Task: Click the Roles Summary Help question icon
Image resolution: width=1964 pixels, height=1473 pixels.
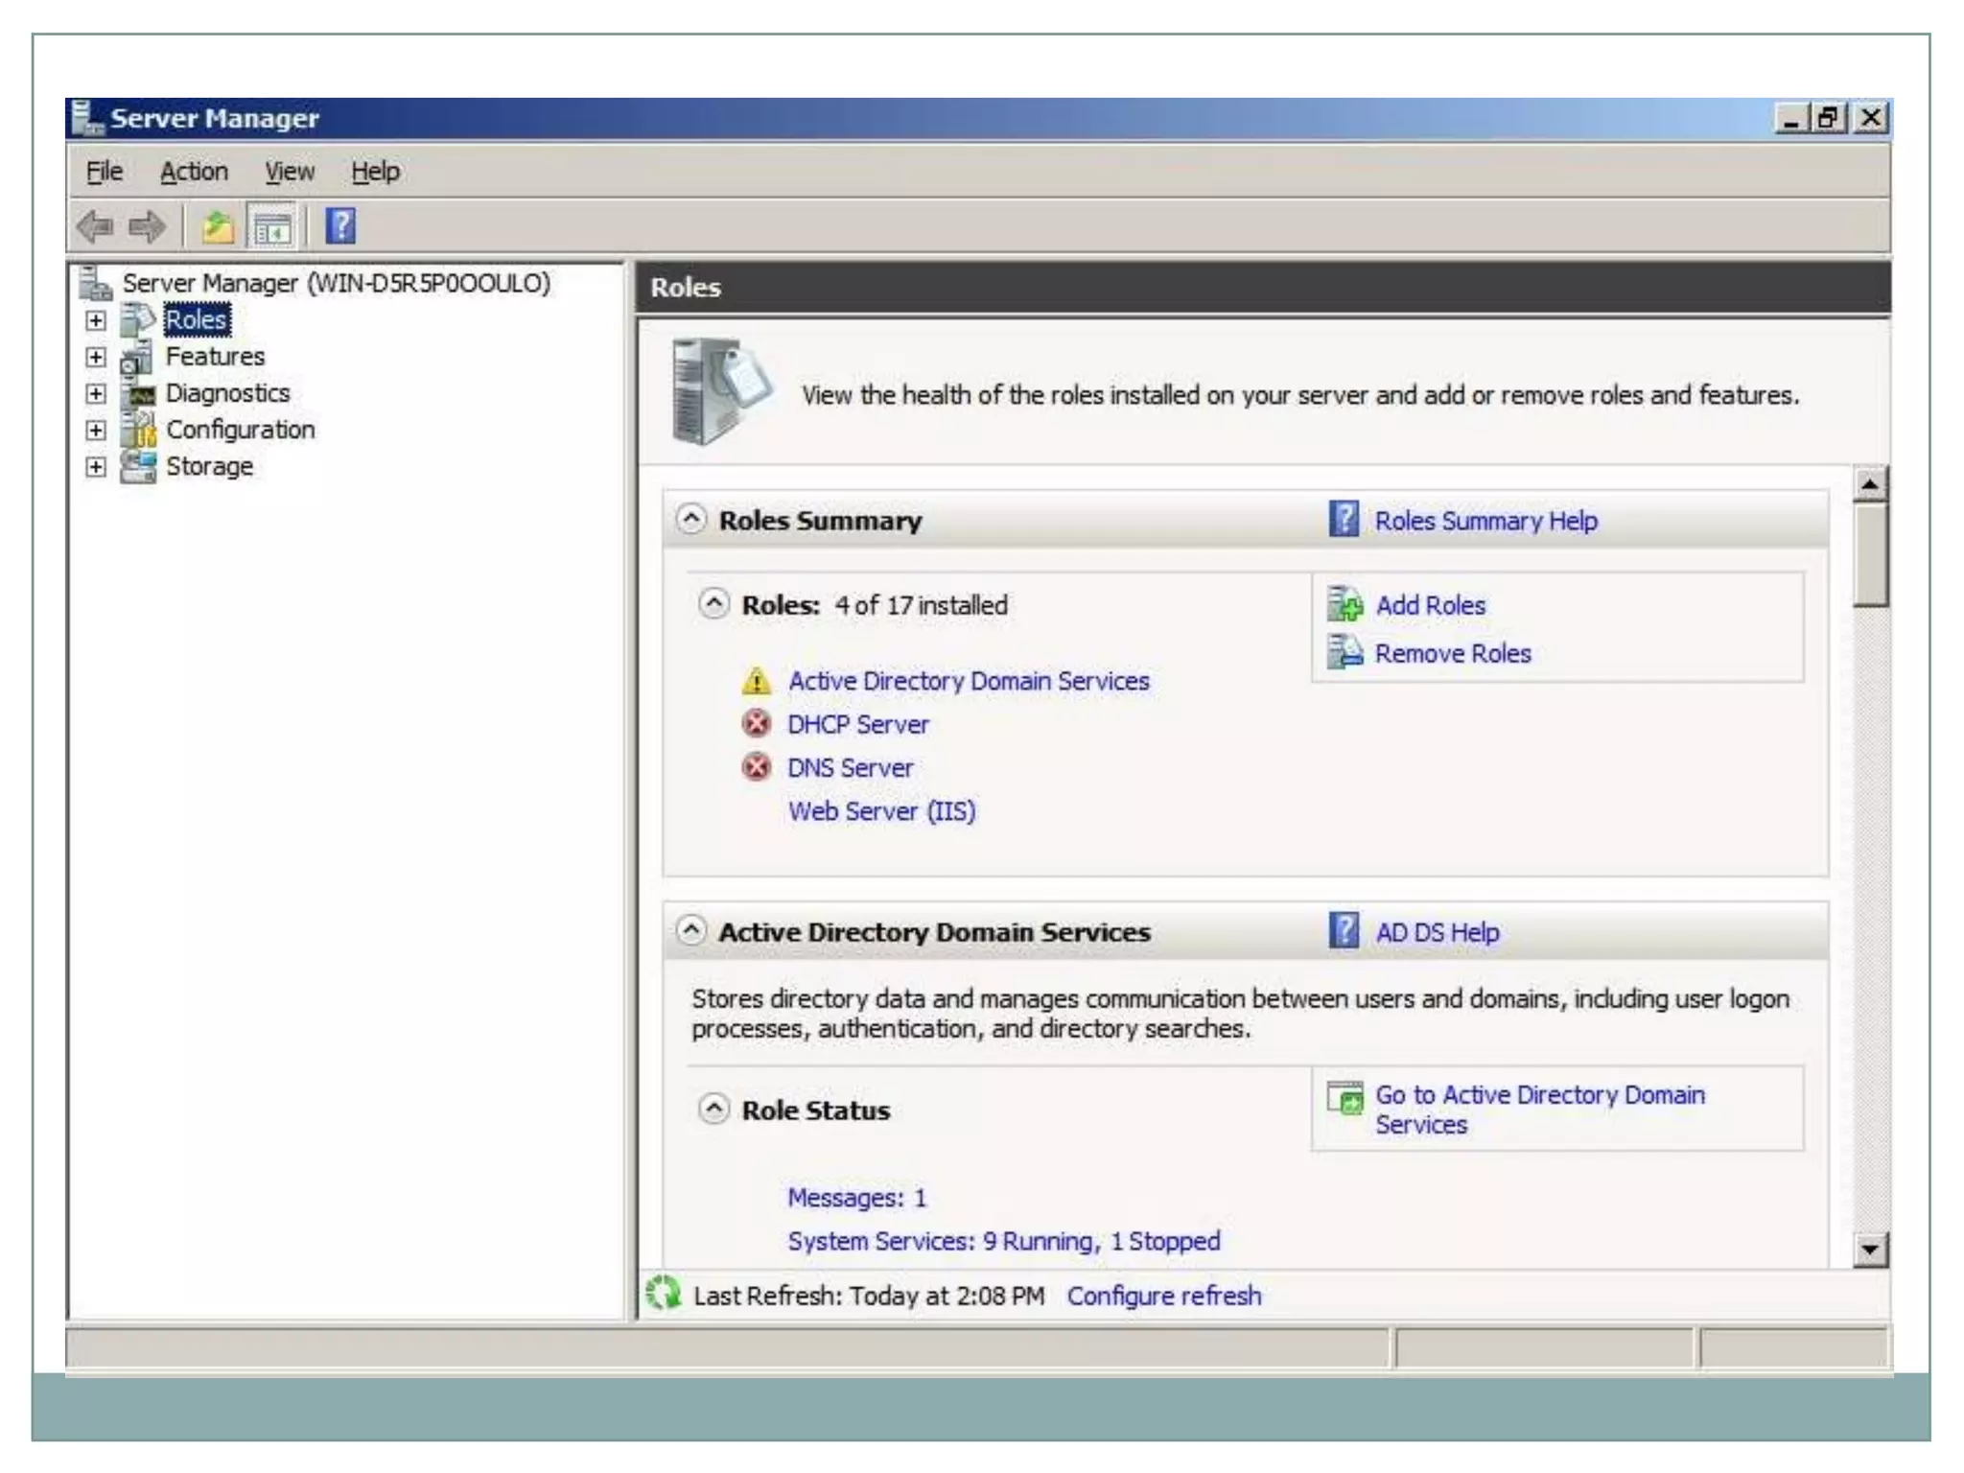Action: tap(1344, 520)
